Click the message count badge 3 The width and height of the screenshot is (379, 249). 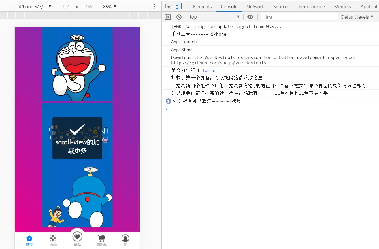pos(168,101)
